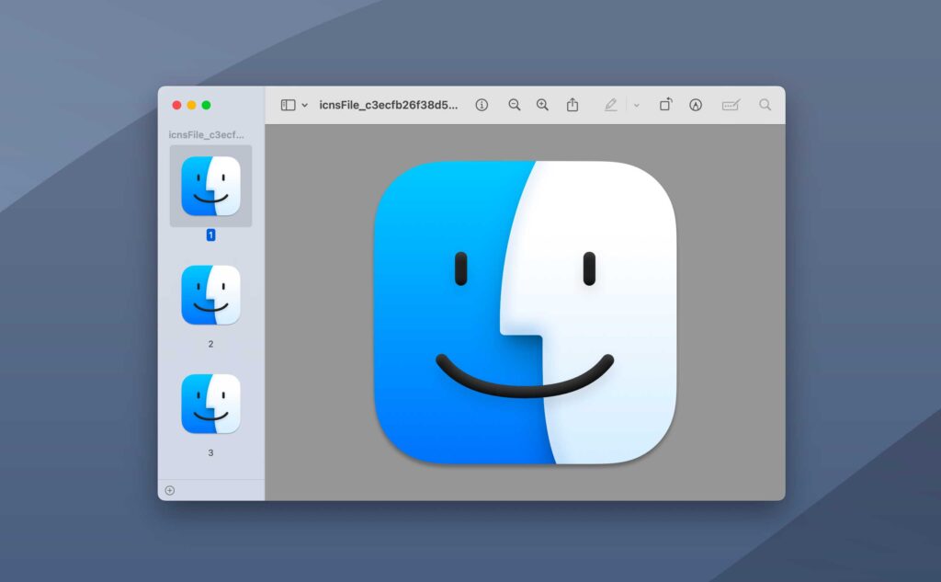Select the Highlight pen tool
The image size is (941, 582).
tap(610, 105)
